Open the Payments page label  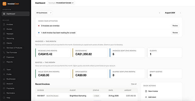pyautogui.click(x=10, y=88)
